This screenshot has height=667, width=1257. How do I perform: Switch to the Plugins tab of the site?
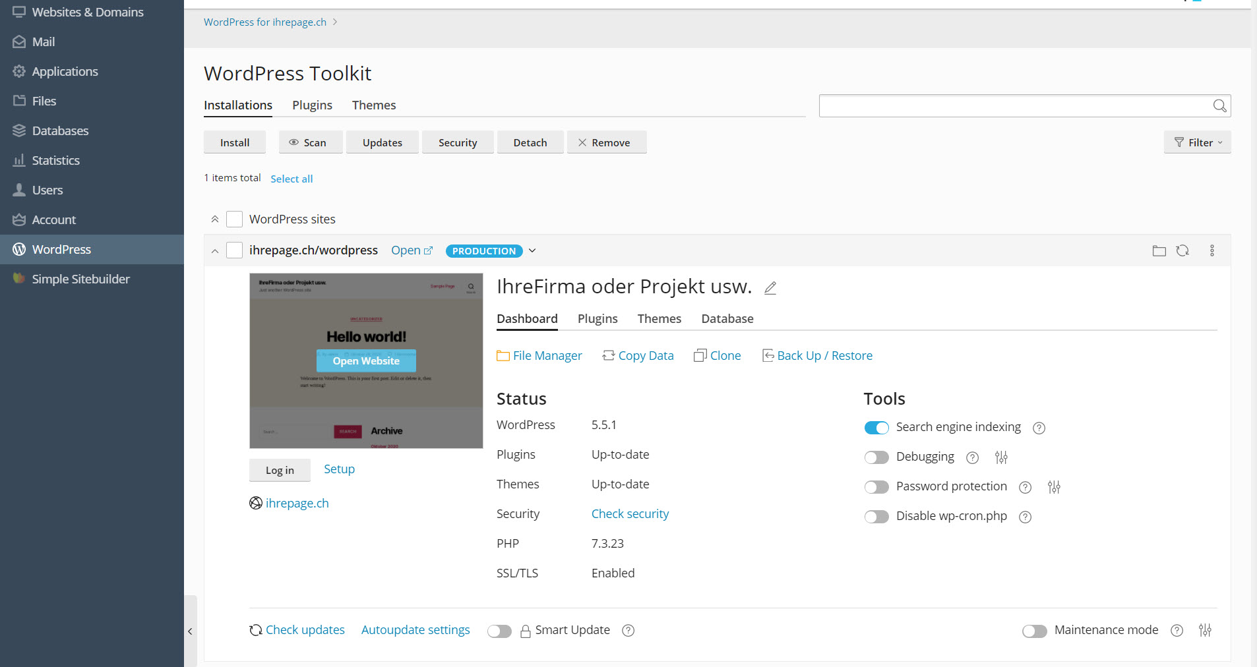[598, 318]
